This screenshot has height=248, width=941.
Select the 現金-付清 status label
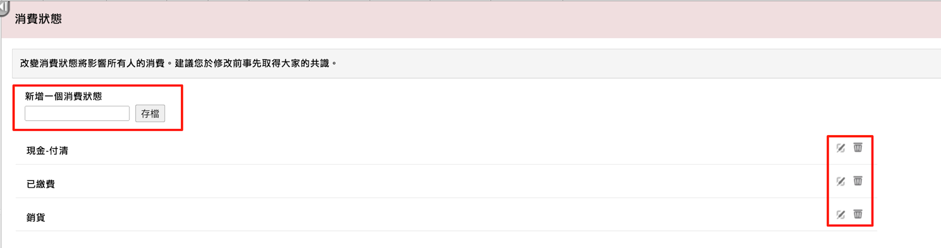[x=47, y=150]
